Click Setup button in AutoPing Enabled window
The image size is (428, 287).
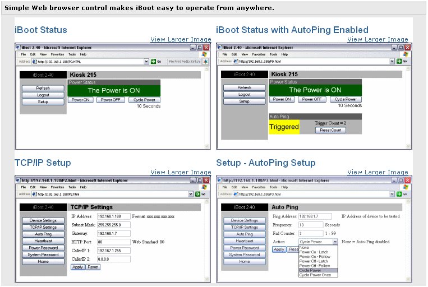click(x=245, y=101)
